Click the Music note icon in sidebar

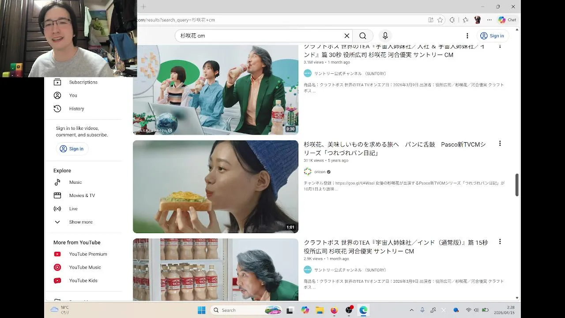(57, 182)
